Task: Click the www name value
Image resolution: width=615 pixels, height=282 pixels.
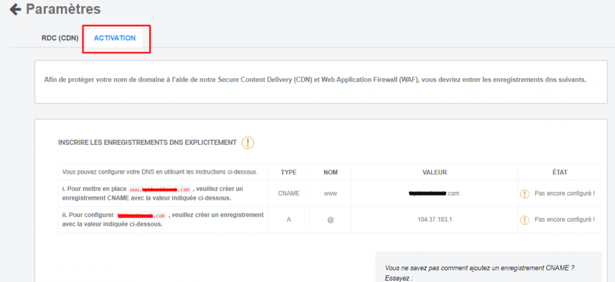Action: click(330, 194)
